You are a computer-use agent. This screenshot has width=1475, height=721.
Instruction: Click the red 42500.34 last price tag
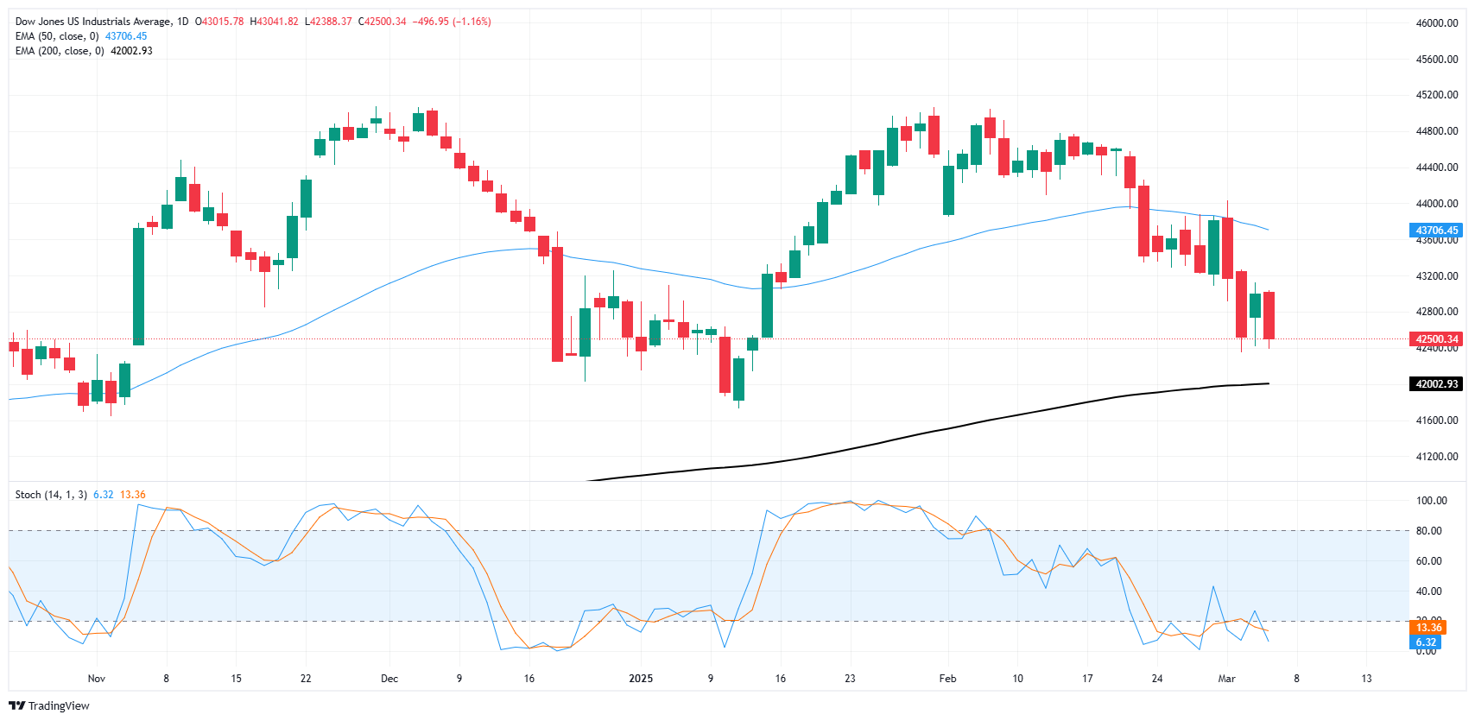[1436, 339]
